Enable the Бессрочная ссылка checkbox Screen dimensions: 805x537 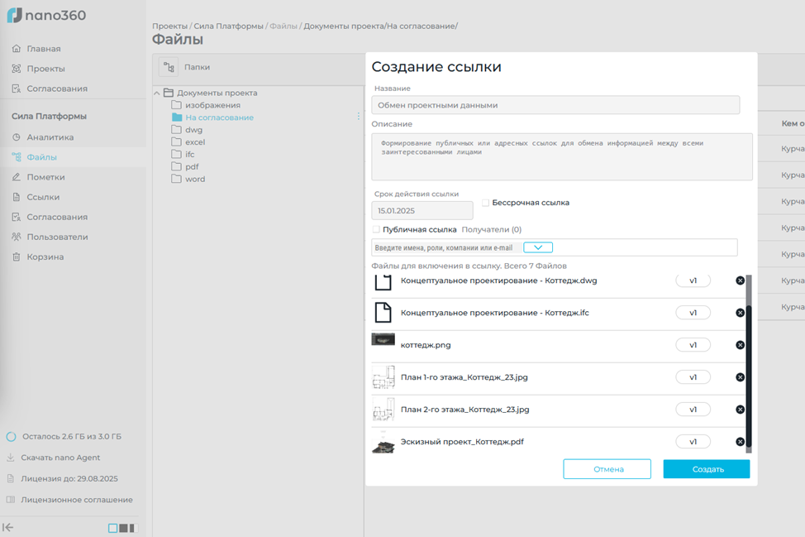click(x=486, y=203)
